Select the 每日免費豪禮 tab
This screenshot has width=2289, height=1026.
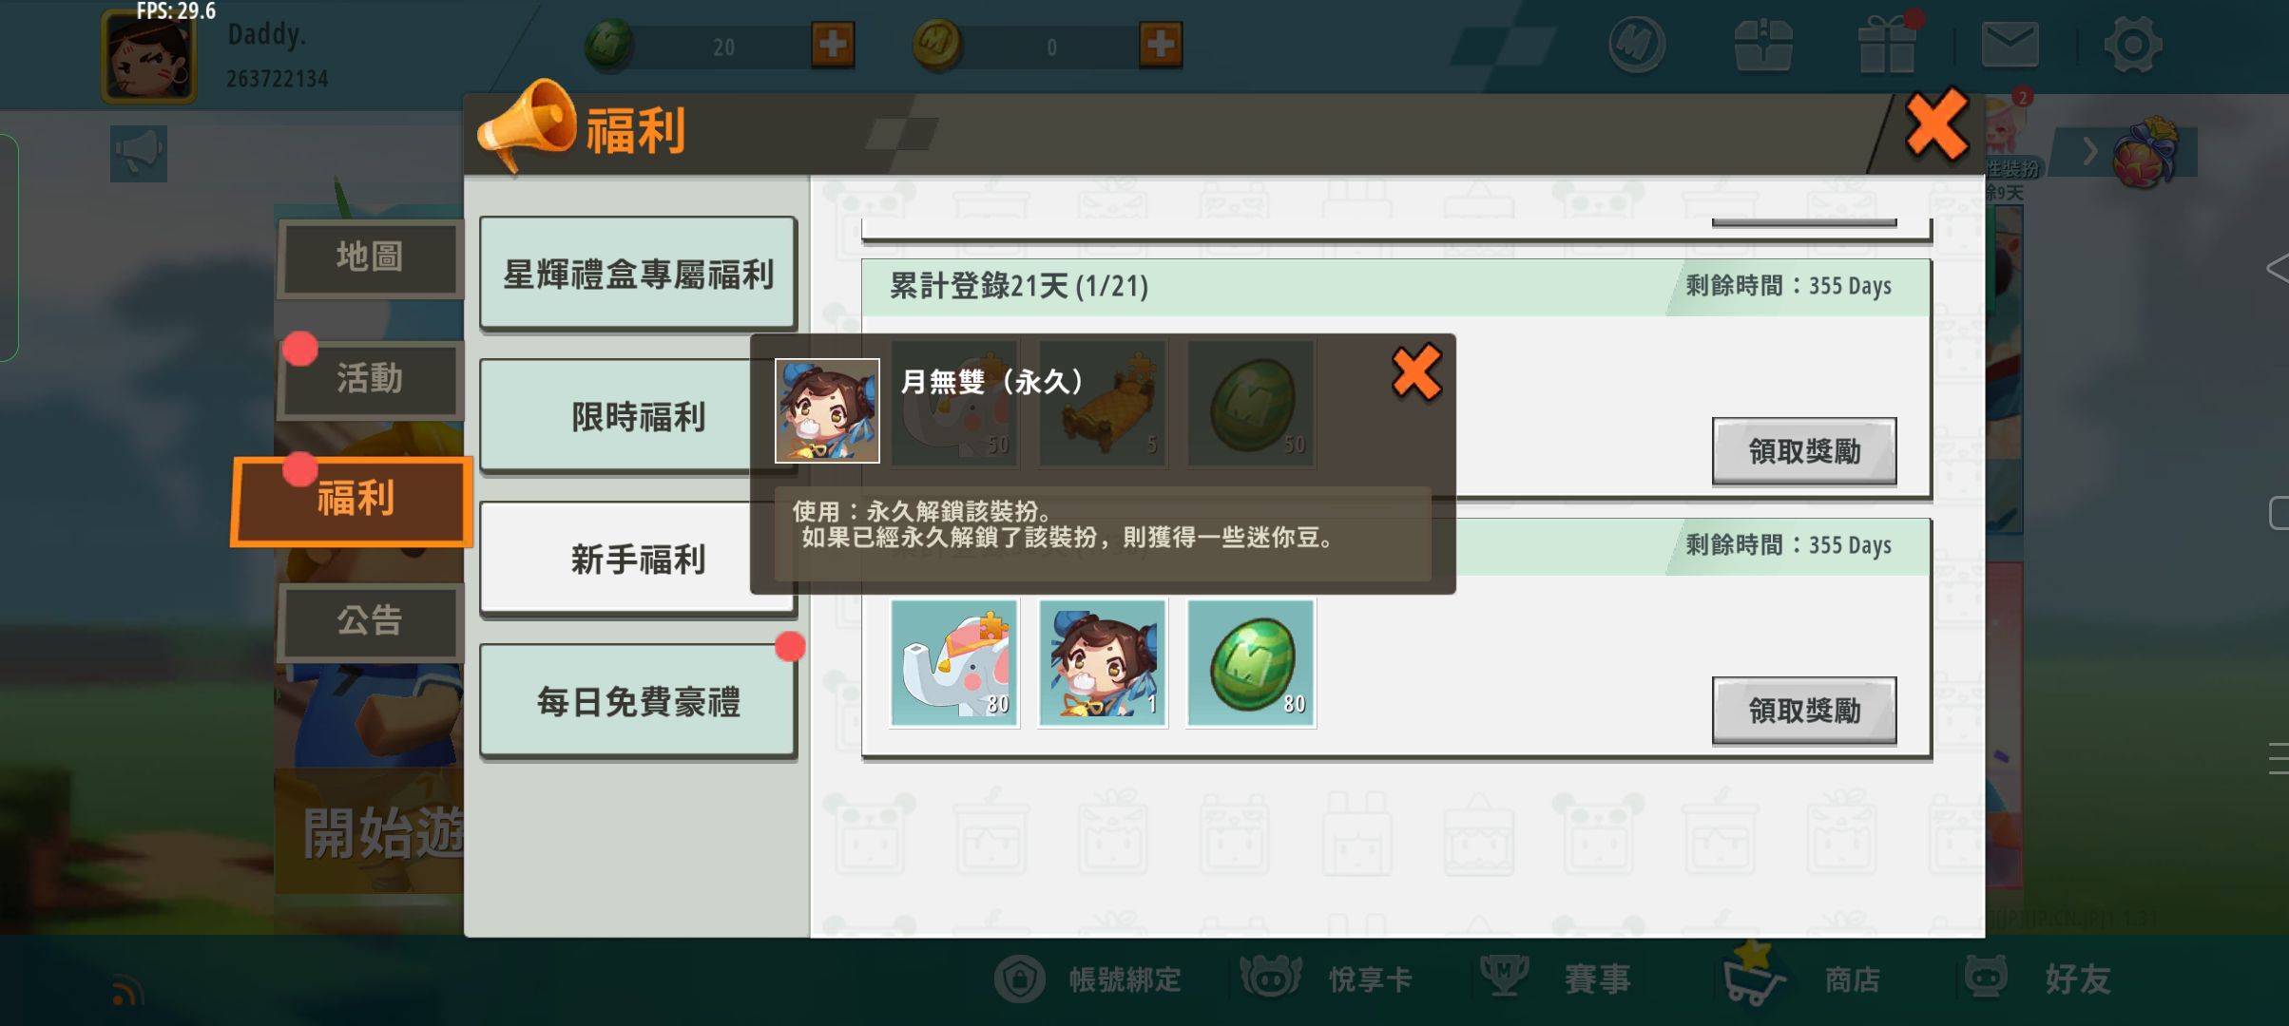[x=638, y=701]
